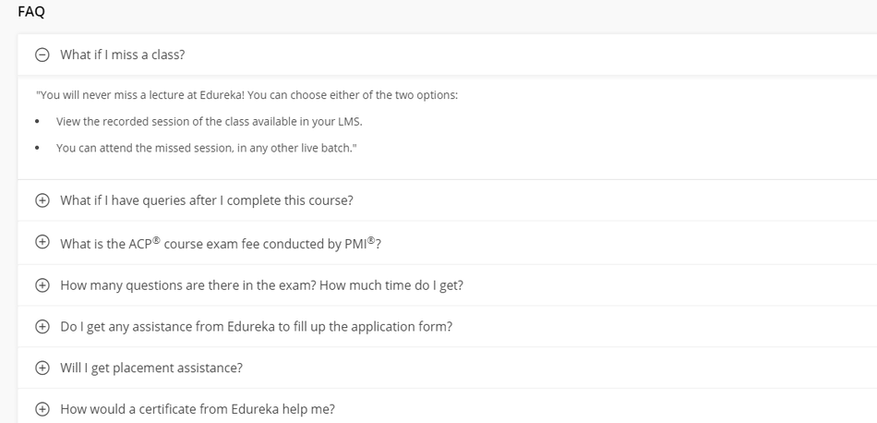Click the registered symbol after ACP
This screenshot has height=423, width=877.
(x=156, y=240)
